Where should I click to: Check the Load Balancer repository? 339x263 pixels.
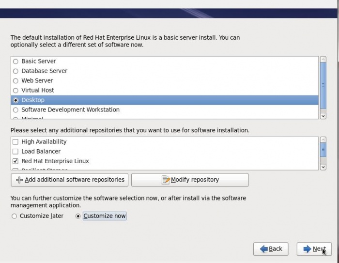point(15,152)
